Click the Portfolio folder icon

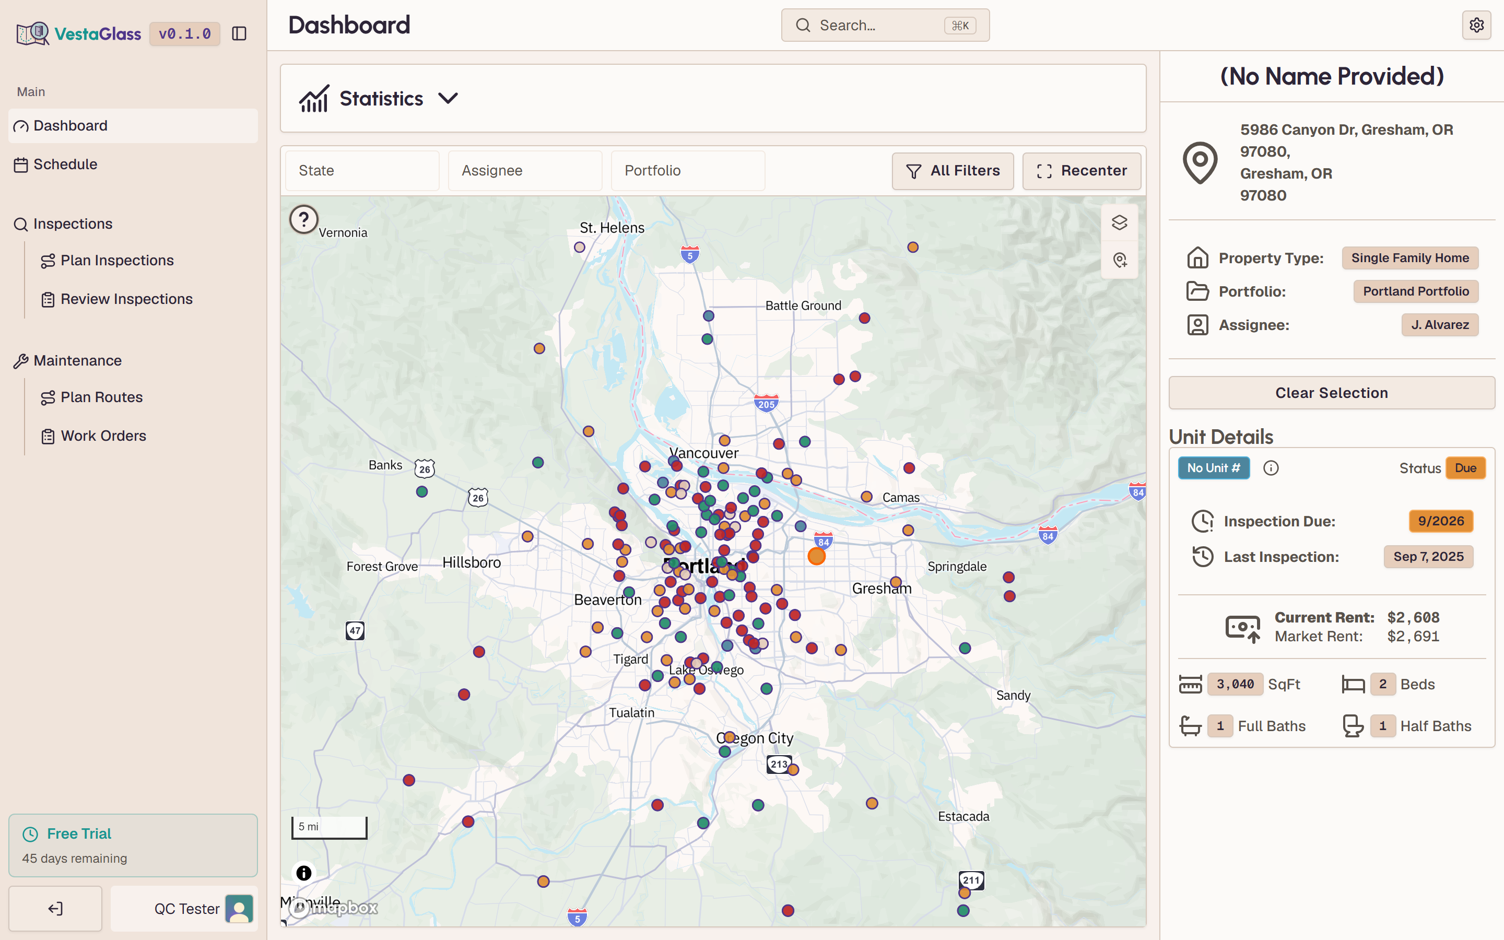(x=1197, y=291)
